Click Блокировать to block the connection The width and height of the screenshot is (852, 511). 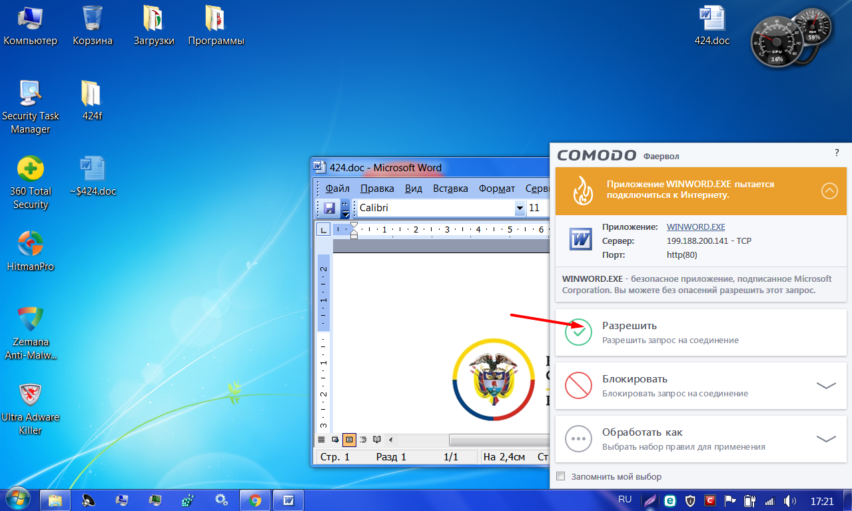tap(700, 385)
